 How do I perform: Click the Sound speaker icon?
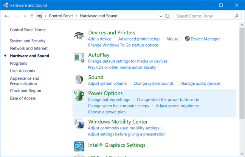coord(79,79)
